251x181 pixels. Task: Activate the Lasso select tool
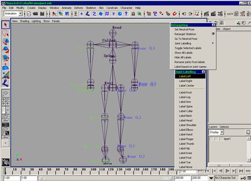tap(5, 33)
